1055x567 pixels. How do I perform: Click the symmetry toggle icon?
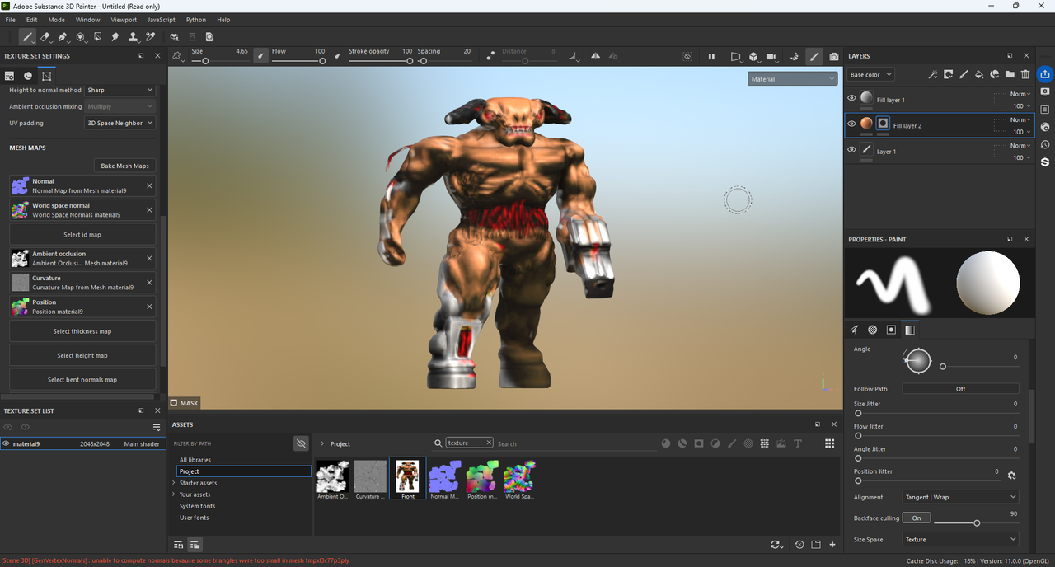(x=595, y=56)
